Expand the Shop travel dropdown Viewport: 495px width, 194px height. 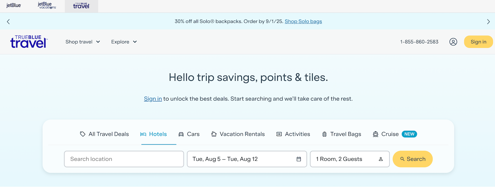[x=83, y=42]
